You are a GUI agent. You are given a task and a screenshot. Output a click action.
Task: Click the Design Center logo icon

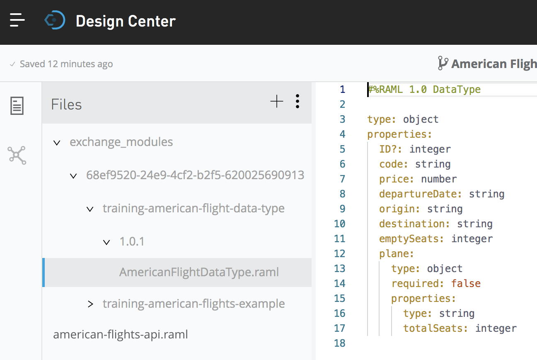pyautogui.click(x=55, y=20)
